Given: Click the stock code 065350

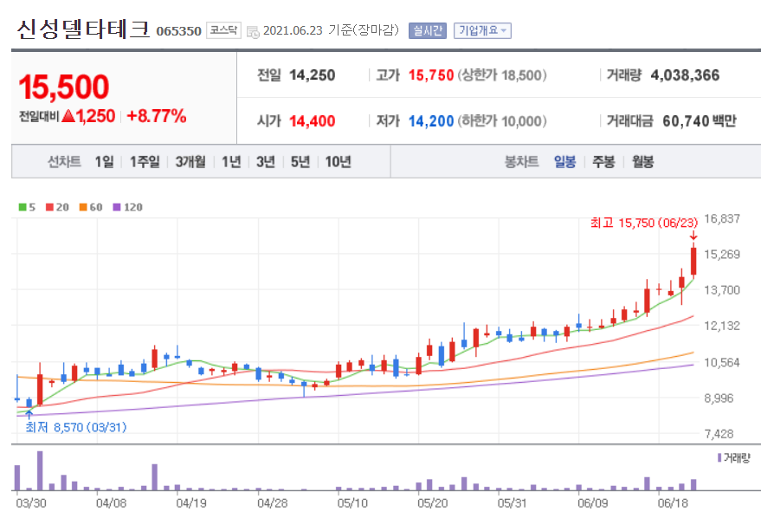Looking at the screenshot, I should (178, 31).
